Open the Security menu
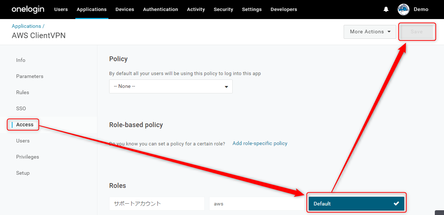Viewport: 444px width, 215px height. tap(223, 10)
